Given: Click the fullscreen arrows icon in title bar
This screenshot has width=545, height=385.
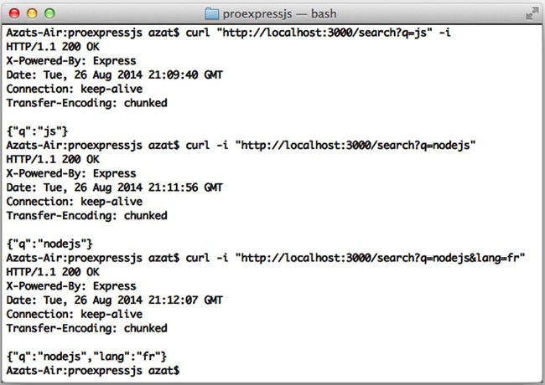Looking at the screenshot, I should tap(532, 13).
